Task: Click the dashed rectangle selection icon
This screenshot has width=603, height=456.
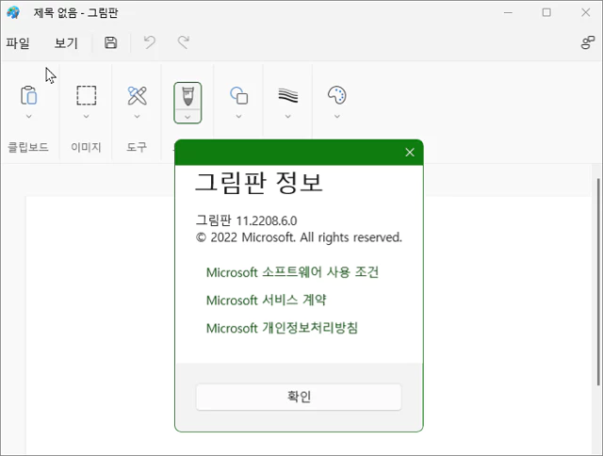Action: 86,95
